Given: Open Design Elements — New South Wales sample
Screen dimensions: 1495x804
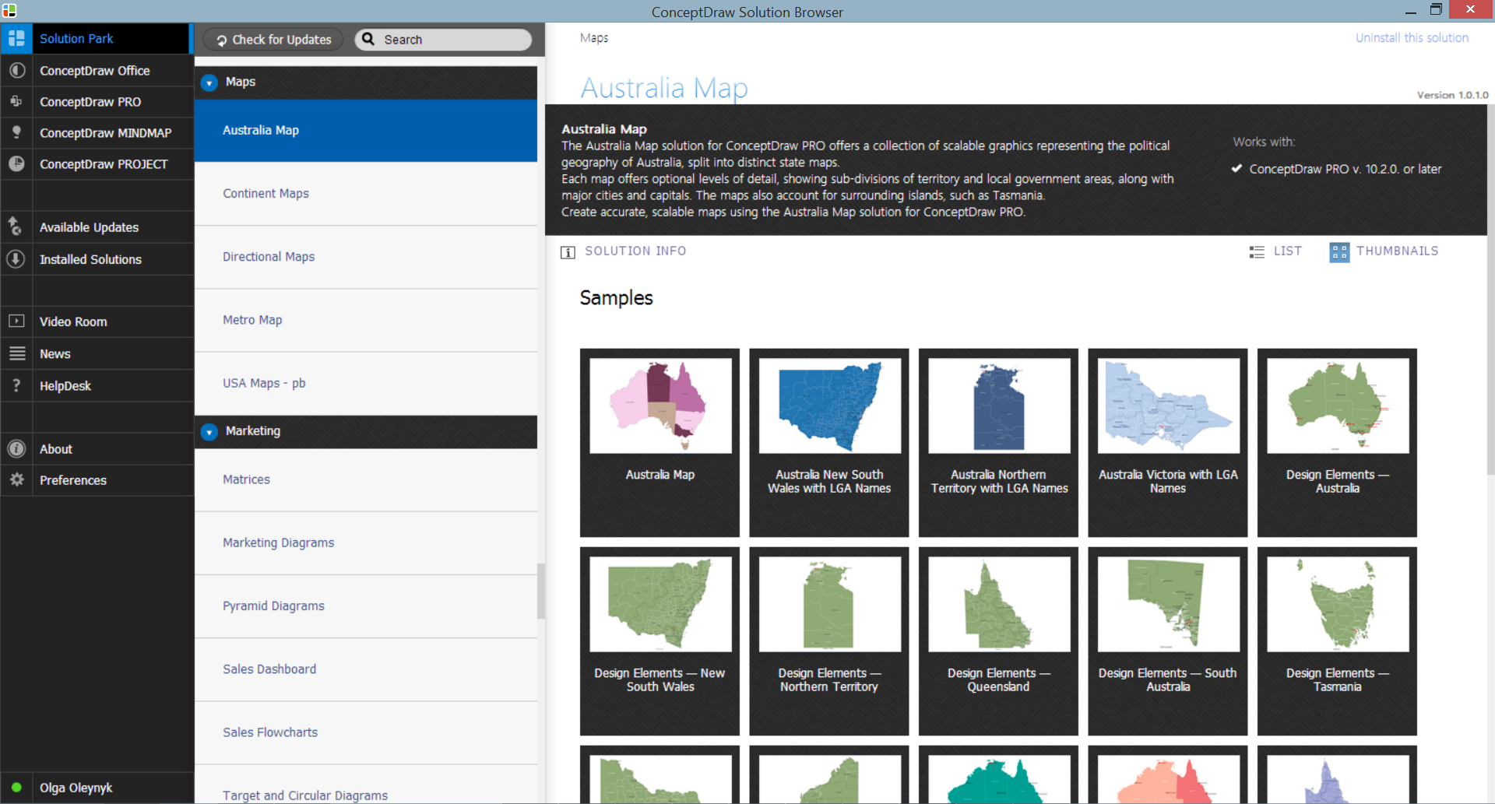Looking at the screenshot, I should point(660,641).
